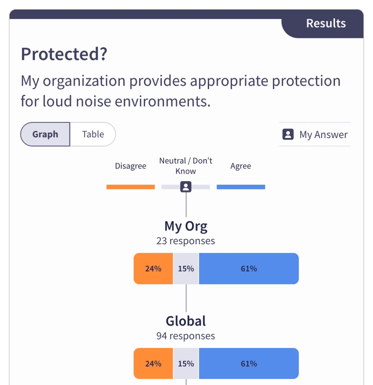Screen dimensions: 373x385
Task: Click Global 24% disagree segment
Action: pos(153,363)
